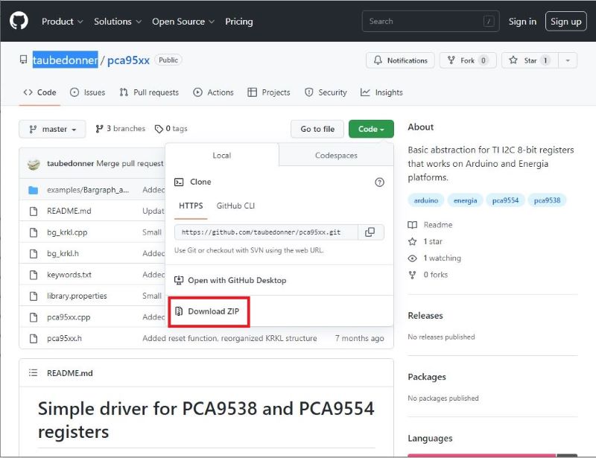
Task: Open the Actions tab
Action: [213, 92]
